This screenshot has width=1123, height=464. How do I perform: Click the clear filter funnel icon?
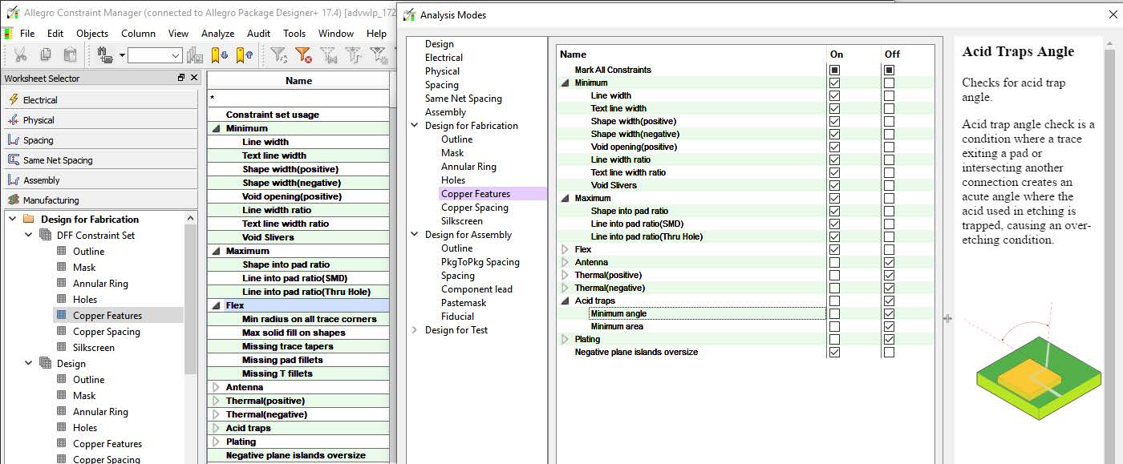tap(303, 54)
